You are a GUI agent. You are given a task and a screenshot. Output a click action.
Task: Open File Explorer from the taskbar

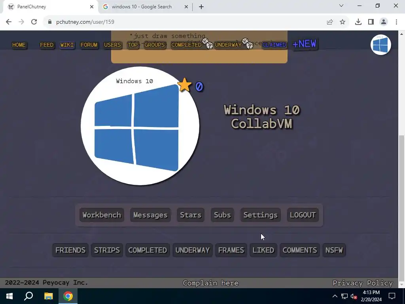tap(49, 296)
